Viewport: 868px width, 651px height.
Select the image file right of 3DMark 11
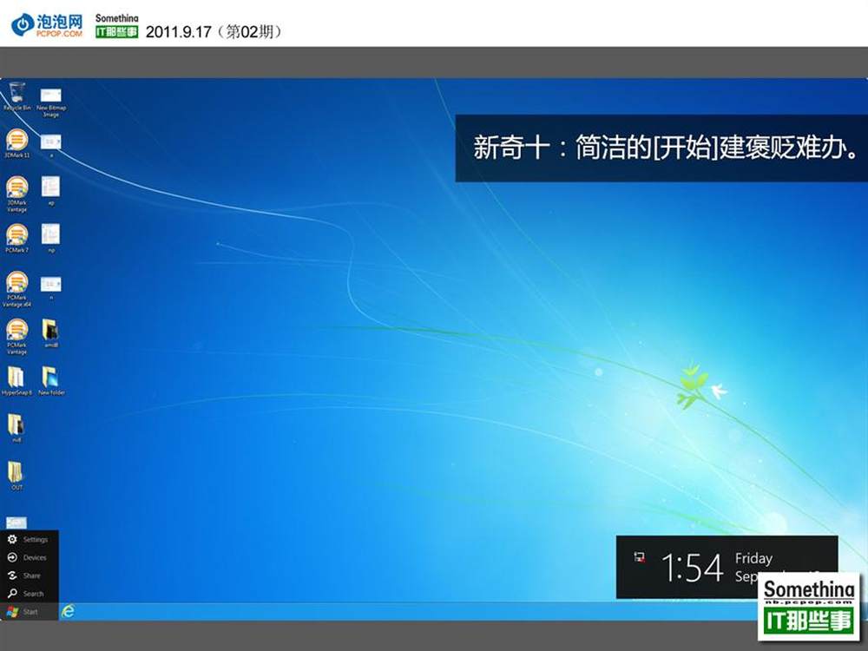pyautogui.click(x=51, y=146)
